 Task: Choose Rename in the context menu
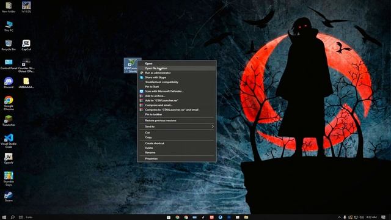[x=177, y=153]
